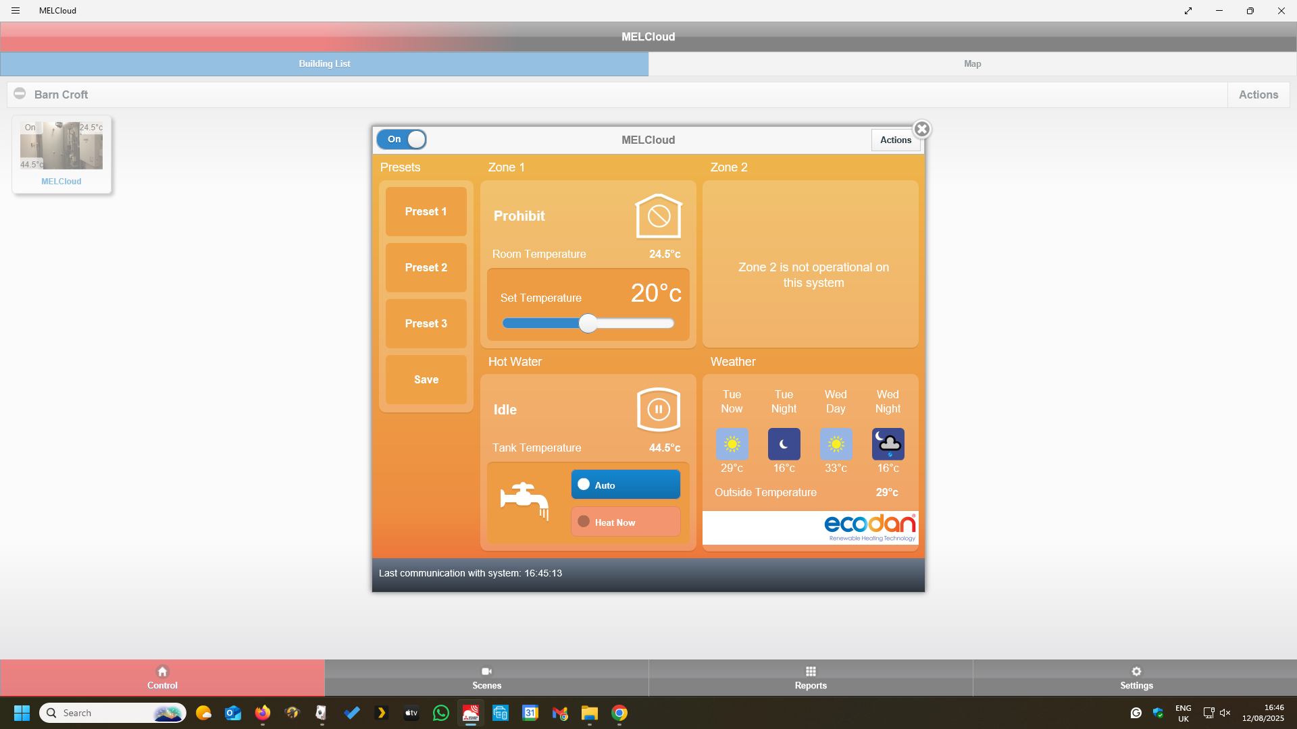Screen dimensions: 1297x729
Task: Click the Ecodan logo banner
Action: coord(810,527)
